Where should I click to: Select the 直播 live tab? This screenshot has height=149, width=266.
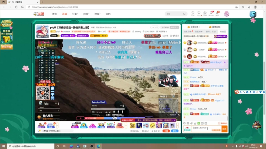(x=64, y=14)
